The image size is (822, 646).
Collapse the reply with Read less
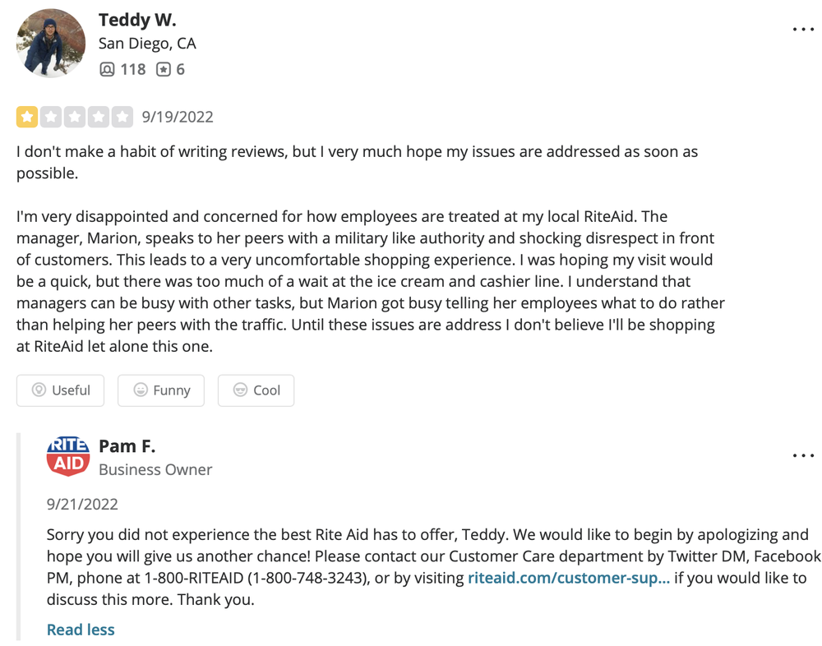tap(81, 630)
